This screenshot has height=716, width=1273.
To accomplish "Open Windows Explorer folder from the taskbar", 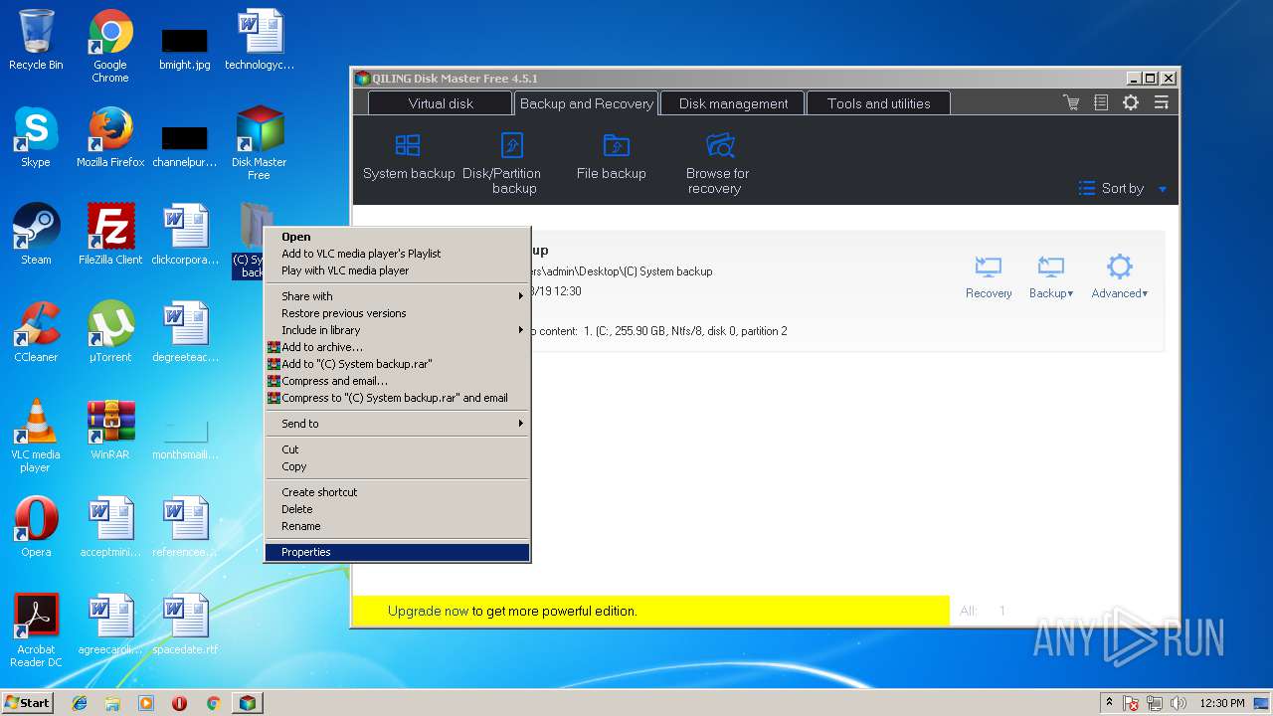I will pos(112,703).
